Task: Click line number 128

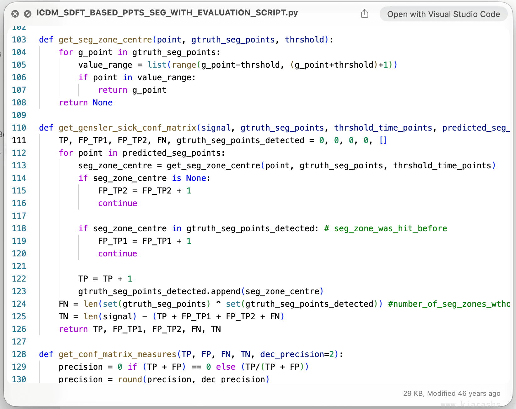Action: [x=19, y=354]
